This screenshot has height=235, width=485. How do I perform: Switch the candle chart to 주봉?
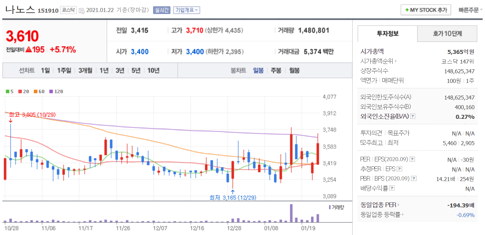pyautogui.click(x=276, y=71)
